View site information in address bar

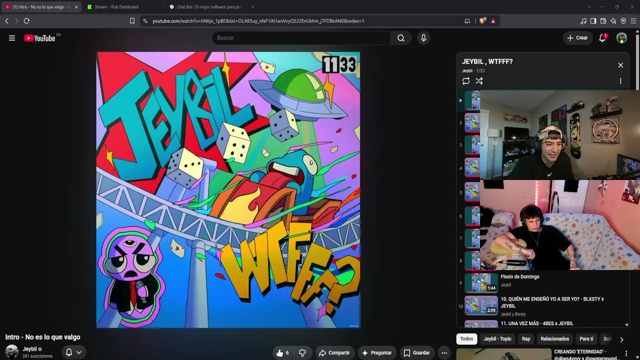145,21
